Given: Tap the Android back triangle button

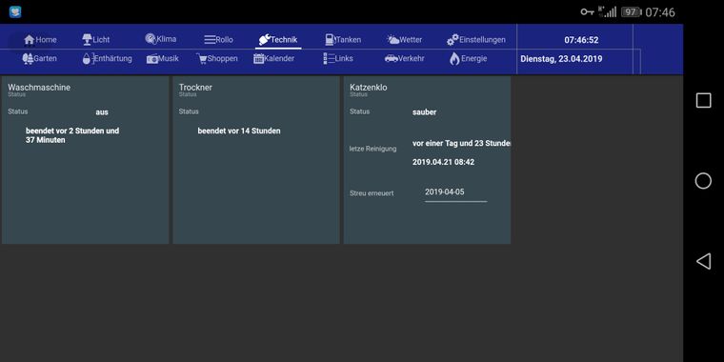Looking at the screenshot, I should [703, 261].
